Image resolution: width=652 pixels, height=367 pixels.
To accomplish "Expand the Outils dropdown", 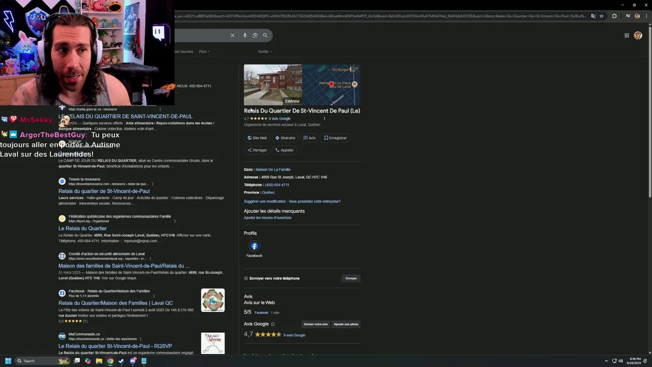I will coord(264,51).
